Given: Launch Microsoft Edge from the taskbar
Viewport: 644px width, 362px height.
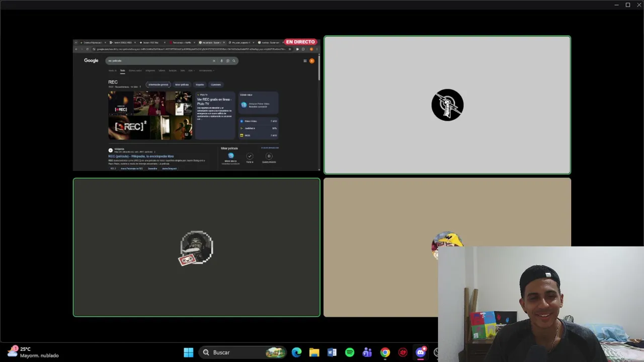Looking at the screenshot, I should 296,352.
